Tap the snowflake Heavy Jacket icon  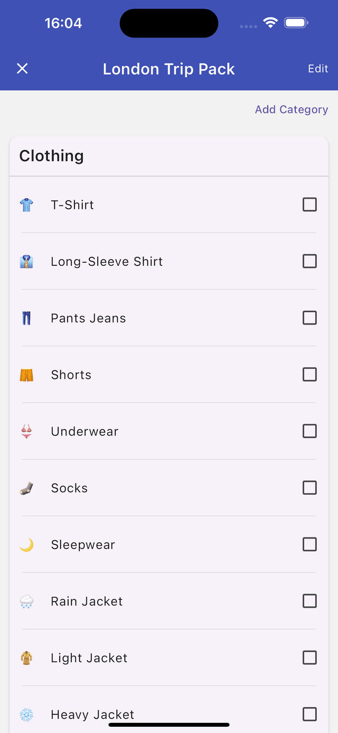26,715
